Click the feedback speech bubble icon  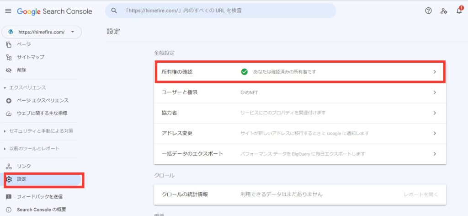click(9, 197)
